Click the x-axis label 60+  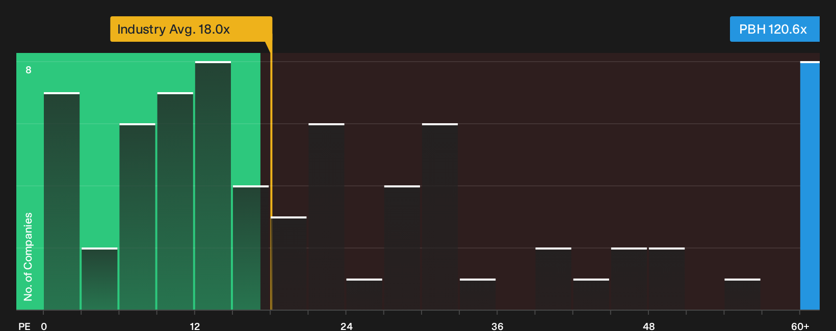click(800, 326)
